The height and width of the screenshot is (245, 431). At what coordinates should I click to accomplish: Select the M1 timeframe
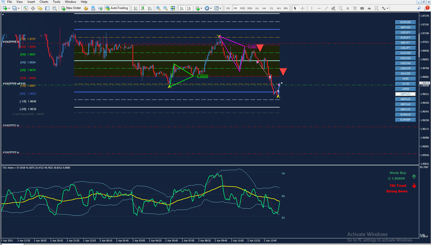[x=228, y=8]
